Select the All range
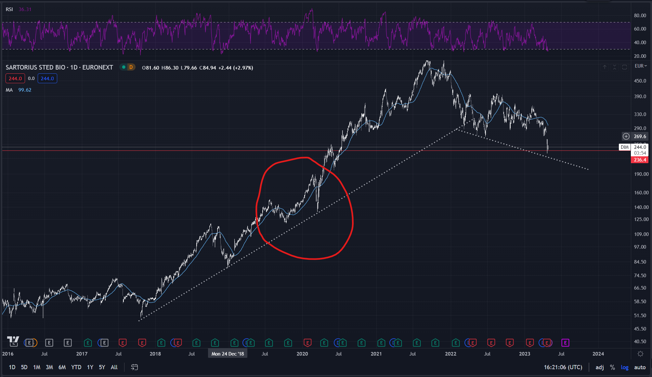This screenshot has height=377, width=652. pos(114,367)
